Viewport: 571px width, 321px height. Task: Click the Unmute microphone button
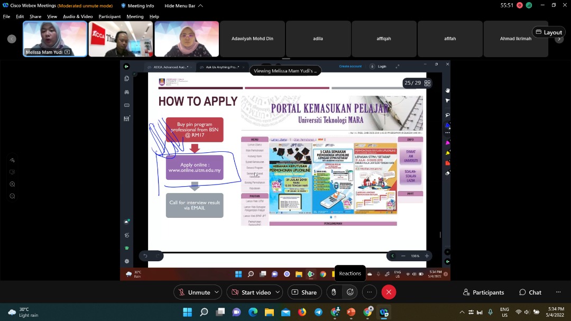click(194, 292)
